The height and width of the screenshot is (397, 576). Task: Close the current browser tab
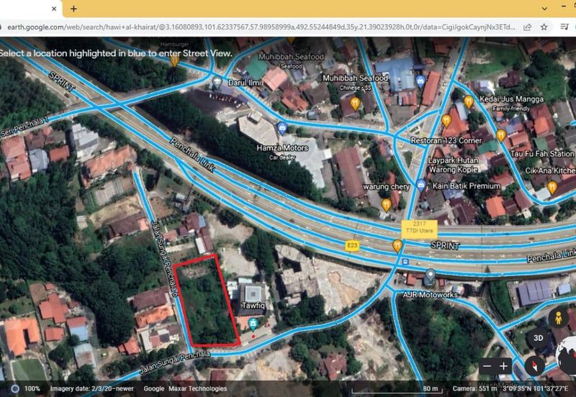55,9
